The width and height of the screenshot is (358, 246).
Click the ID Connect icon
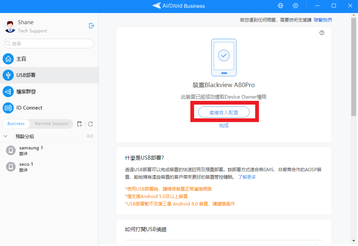click(8, 108)
